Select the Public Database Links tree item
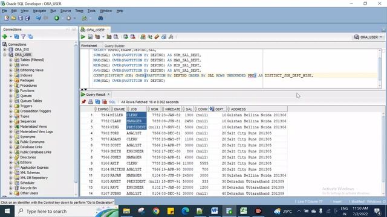The height and width of the screenshot is (217, 387). (36, 152)
